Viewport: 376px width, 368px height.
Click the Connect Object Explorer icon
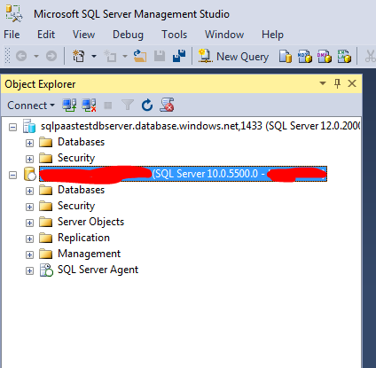point(69,106)
